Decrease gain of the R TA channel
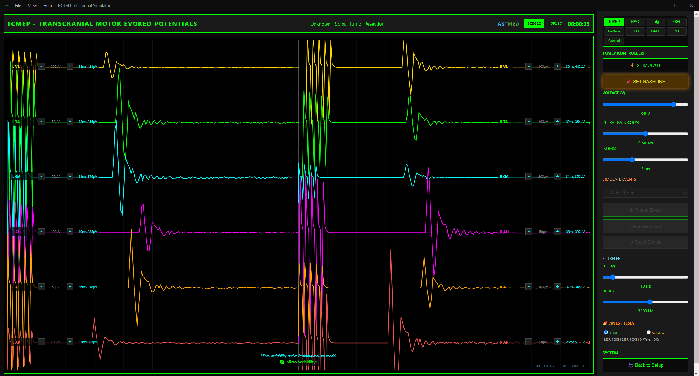Screen dimensions: 699x376 [529, 121]
